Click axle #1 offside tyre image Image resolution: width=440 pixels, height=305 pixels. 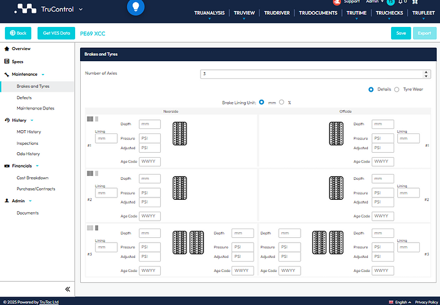[x=336, y=134]
